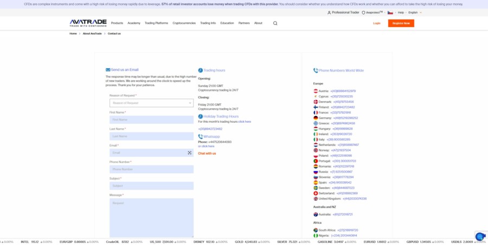Open the search magnifier icon
Viewport: 488px width, 245px height.
point(275,23)
